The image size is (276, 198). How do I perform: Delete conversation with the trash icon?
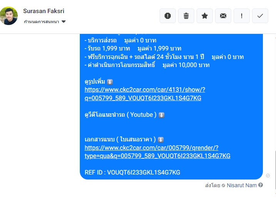[x=186, y=16]
